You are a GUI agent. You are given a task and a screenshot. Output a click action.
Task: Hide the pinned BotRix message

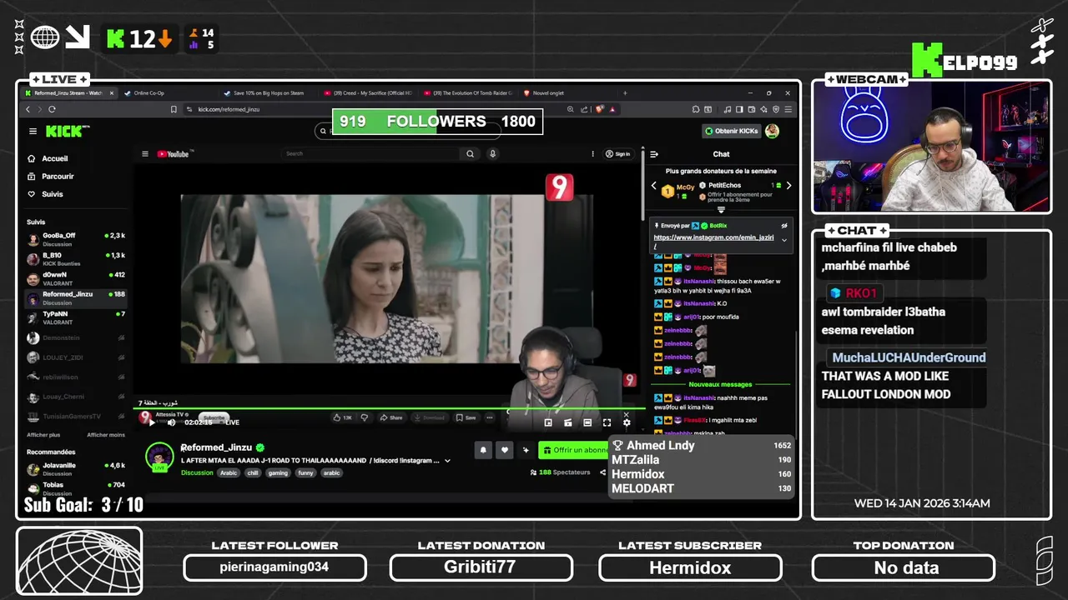[x=783, y=226]
